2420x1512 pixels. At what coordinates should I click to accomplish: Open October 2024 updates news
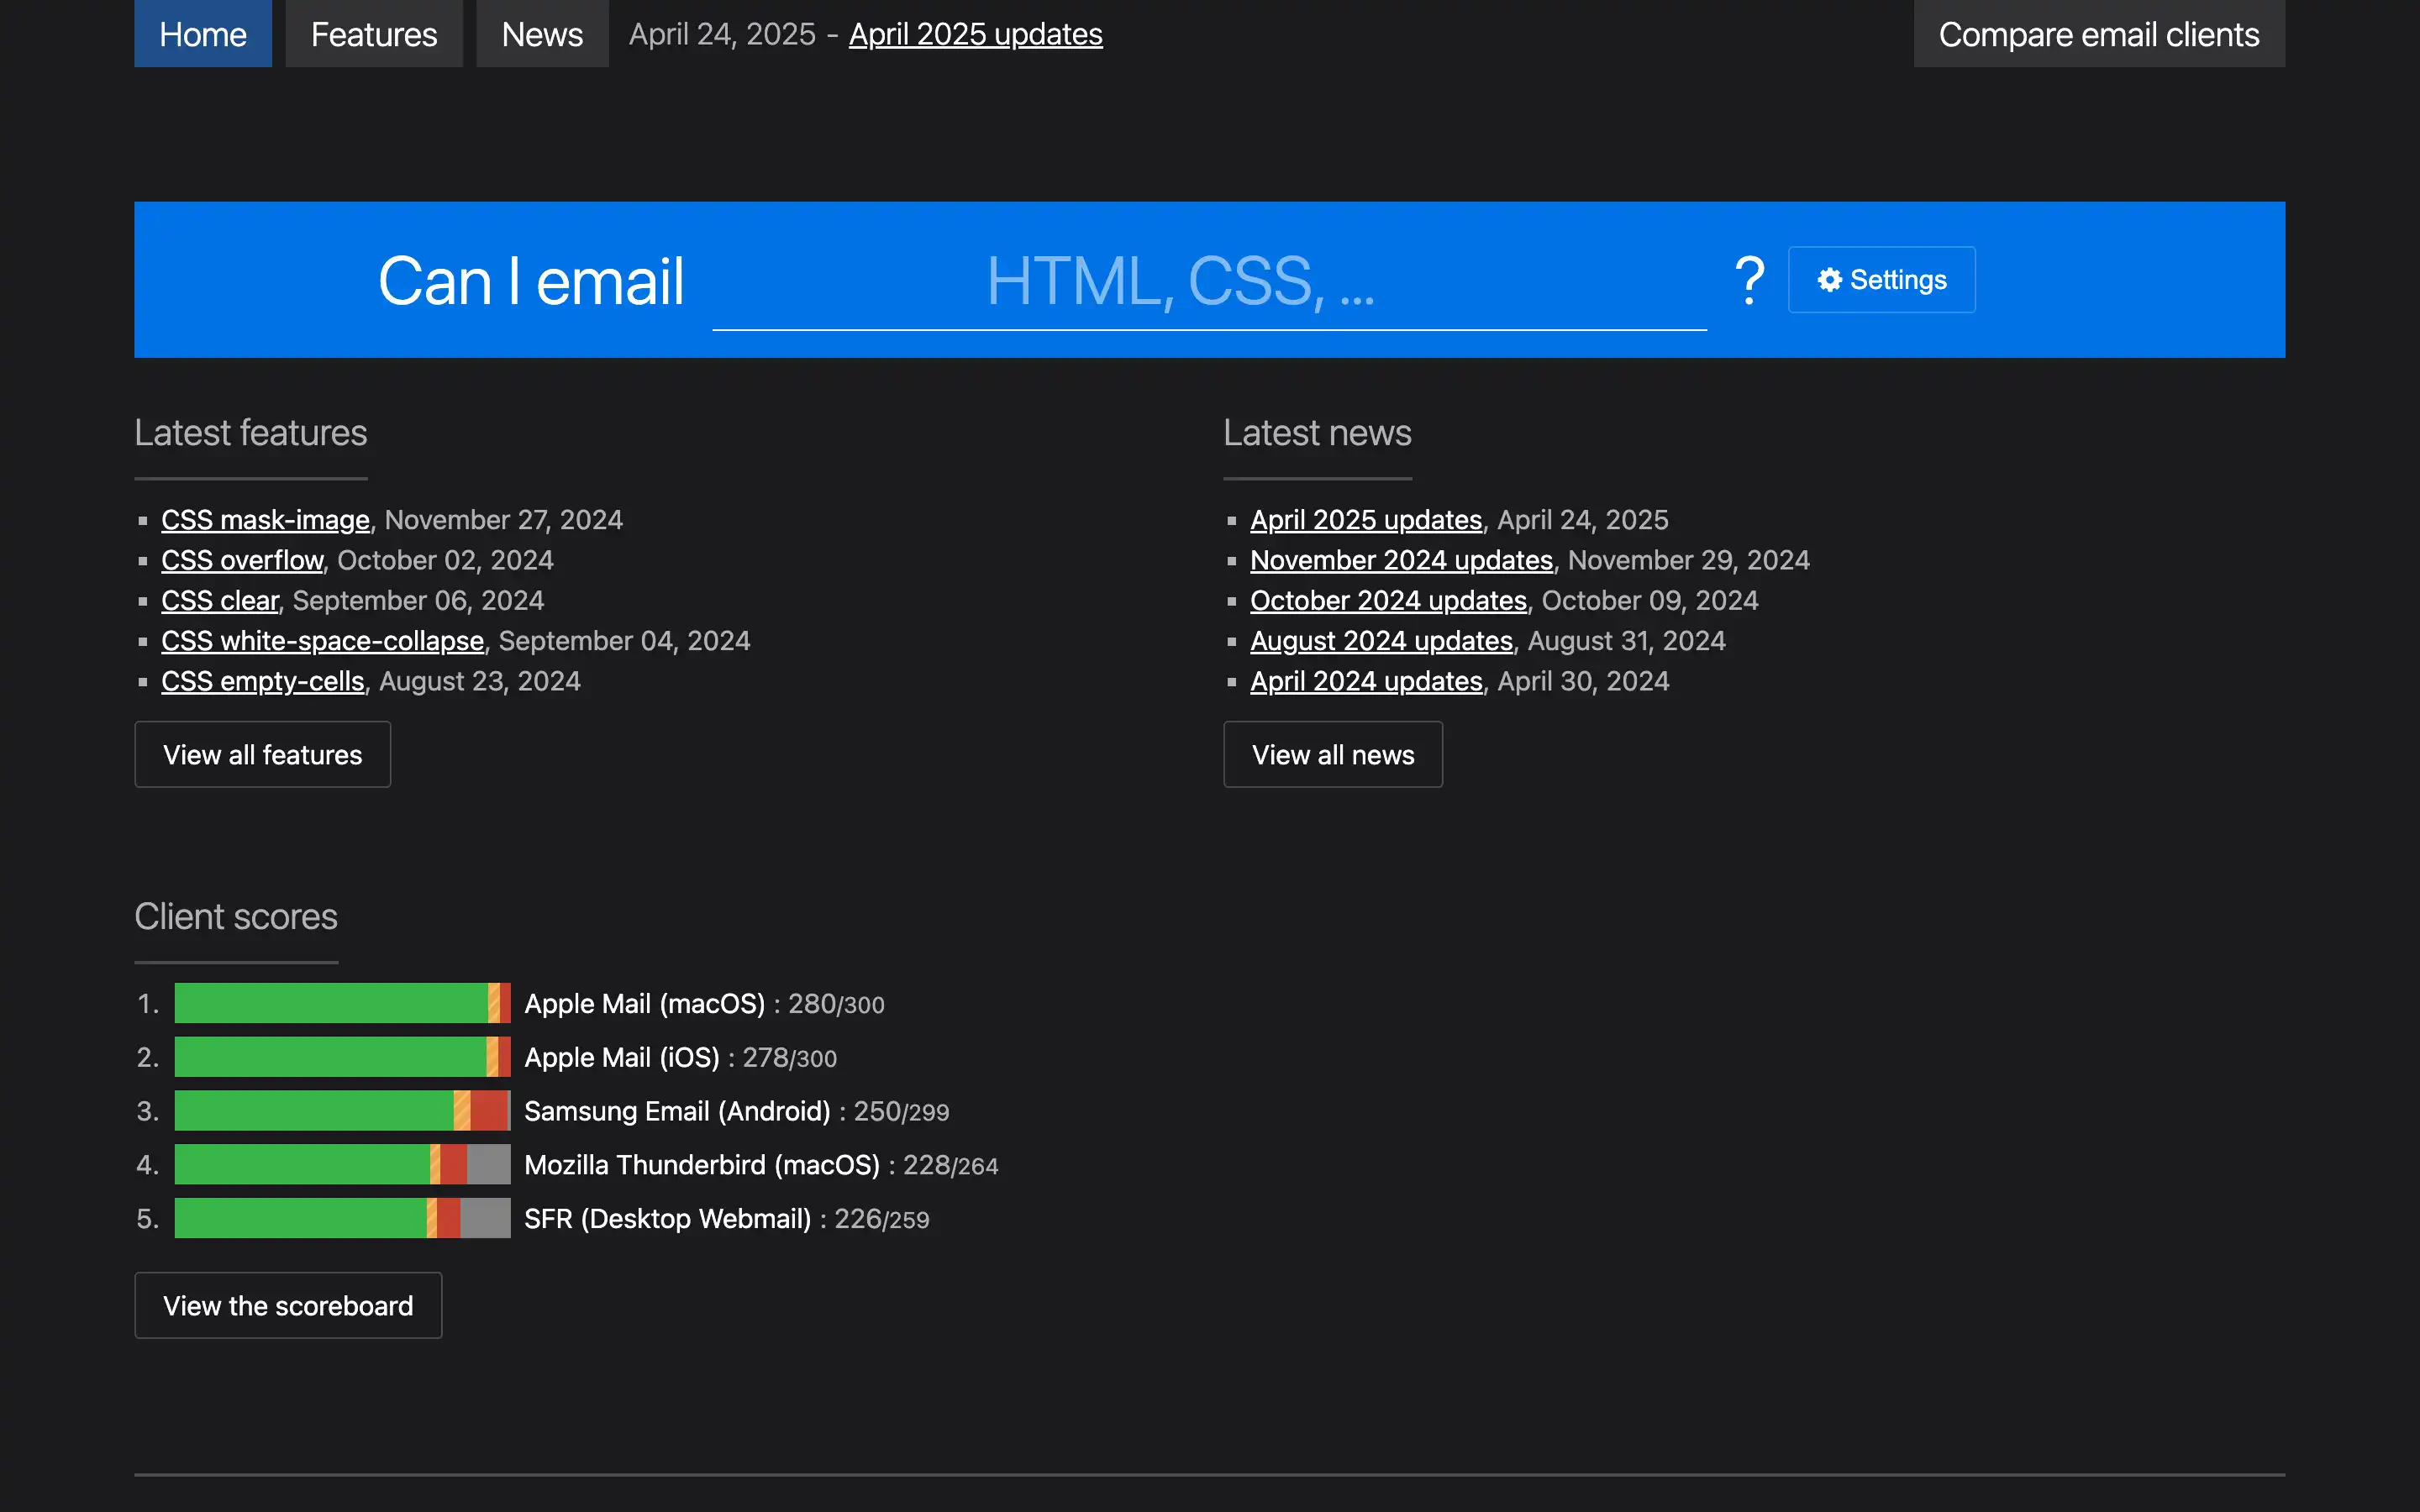pos(1388,600)
